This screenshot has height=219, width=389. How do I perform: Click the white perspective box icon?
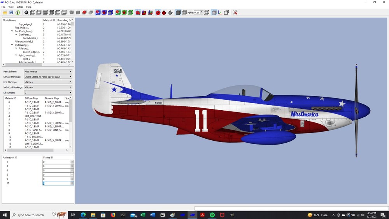(226, 12)
